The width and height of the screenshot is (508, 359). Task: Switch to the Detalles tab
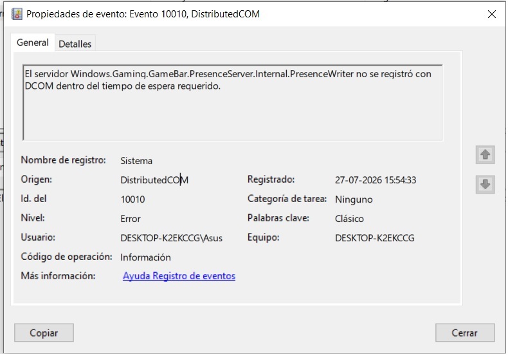tap(75, 44)
